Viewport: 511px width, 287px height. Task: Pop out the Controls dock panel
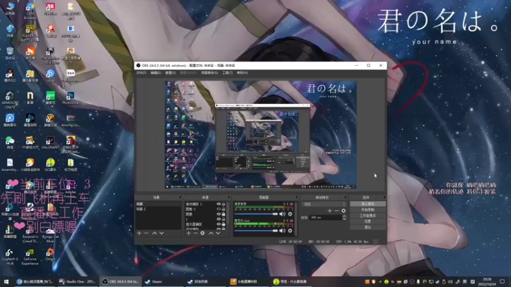(385, 197)
